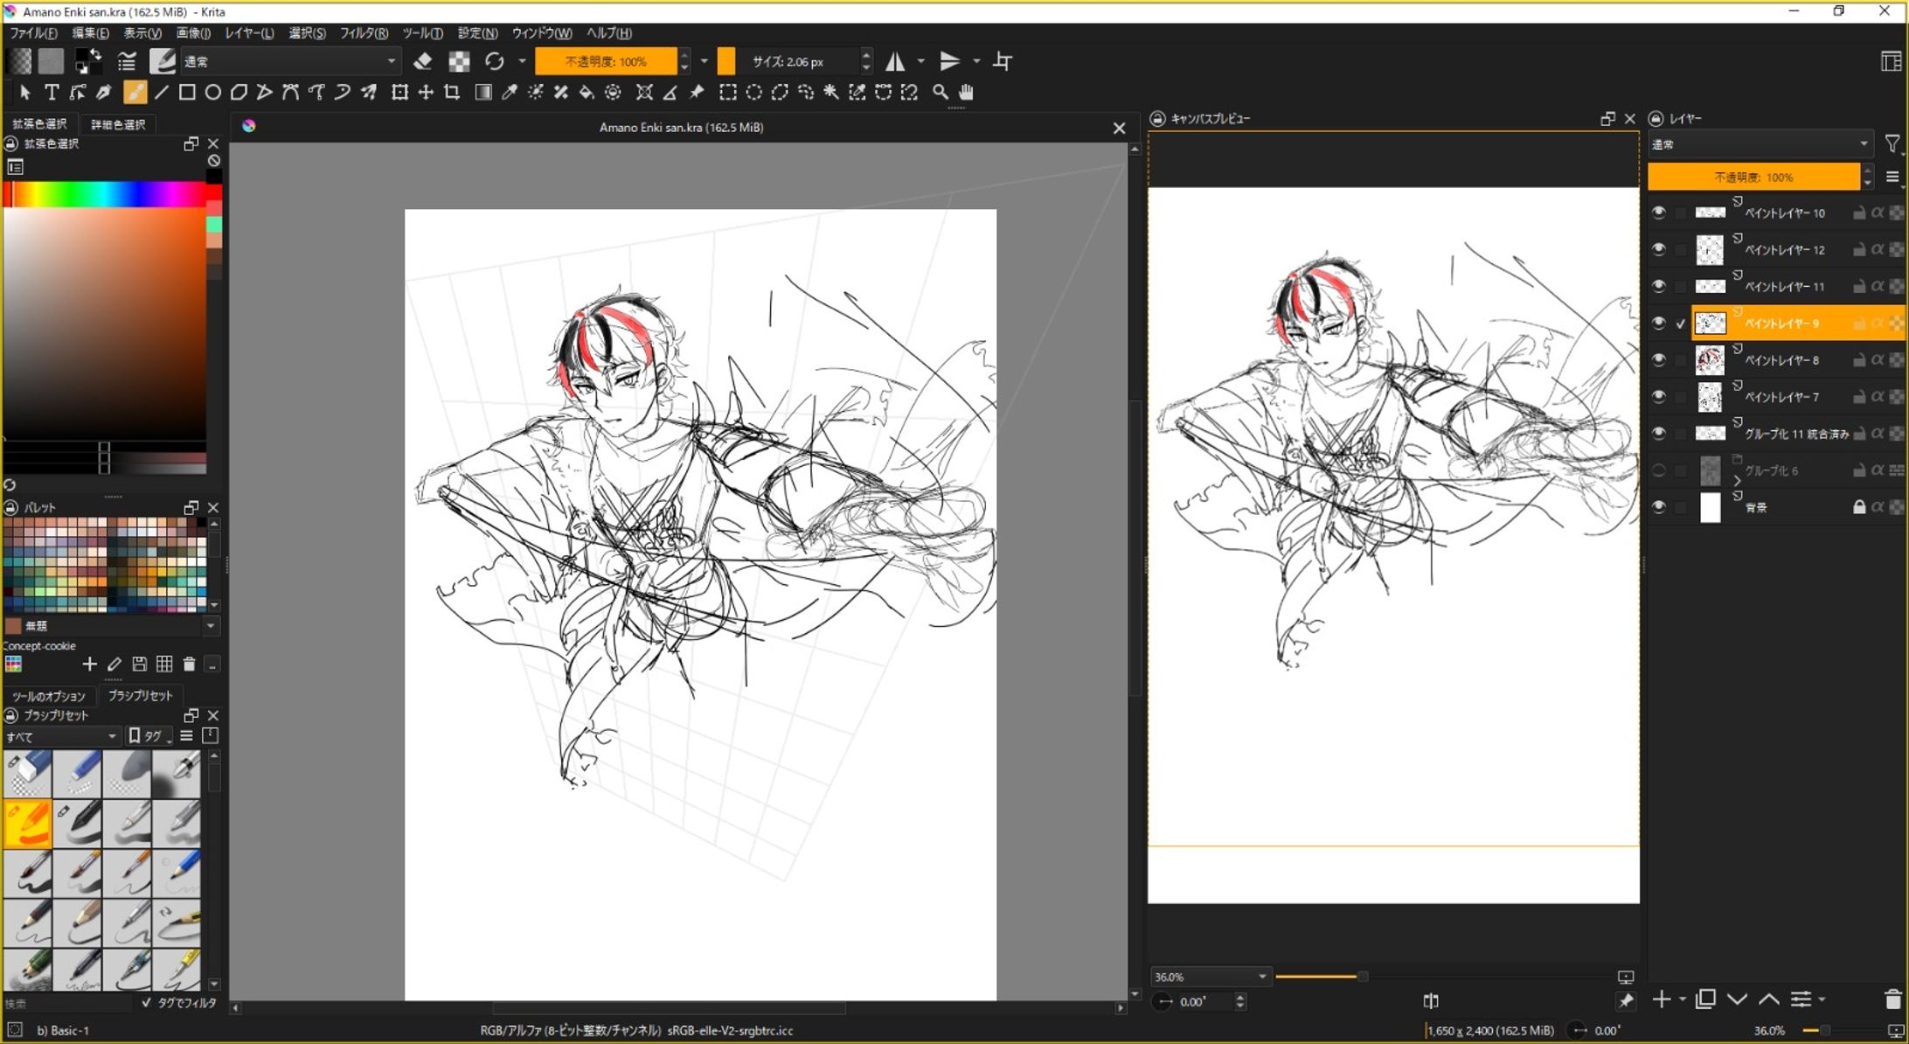Toggle preserve alpha checker icon
Screen dimensions: 1909x1044
coord(459,61)
